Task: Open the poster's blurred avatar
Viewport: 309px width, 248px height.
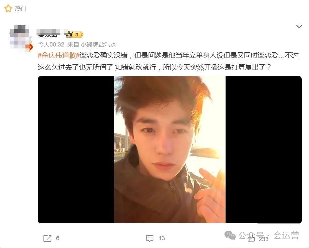Action: pyautogui.click(x=21, y=38)
